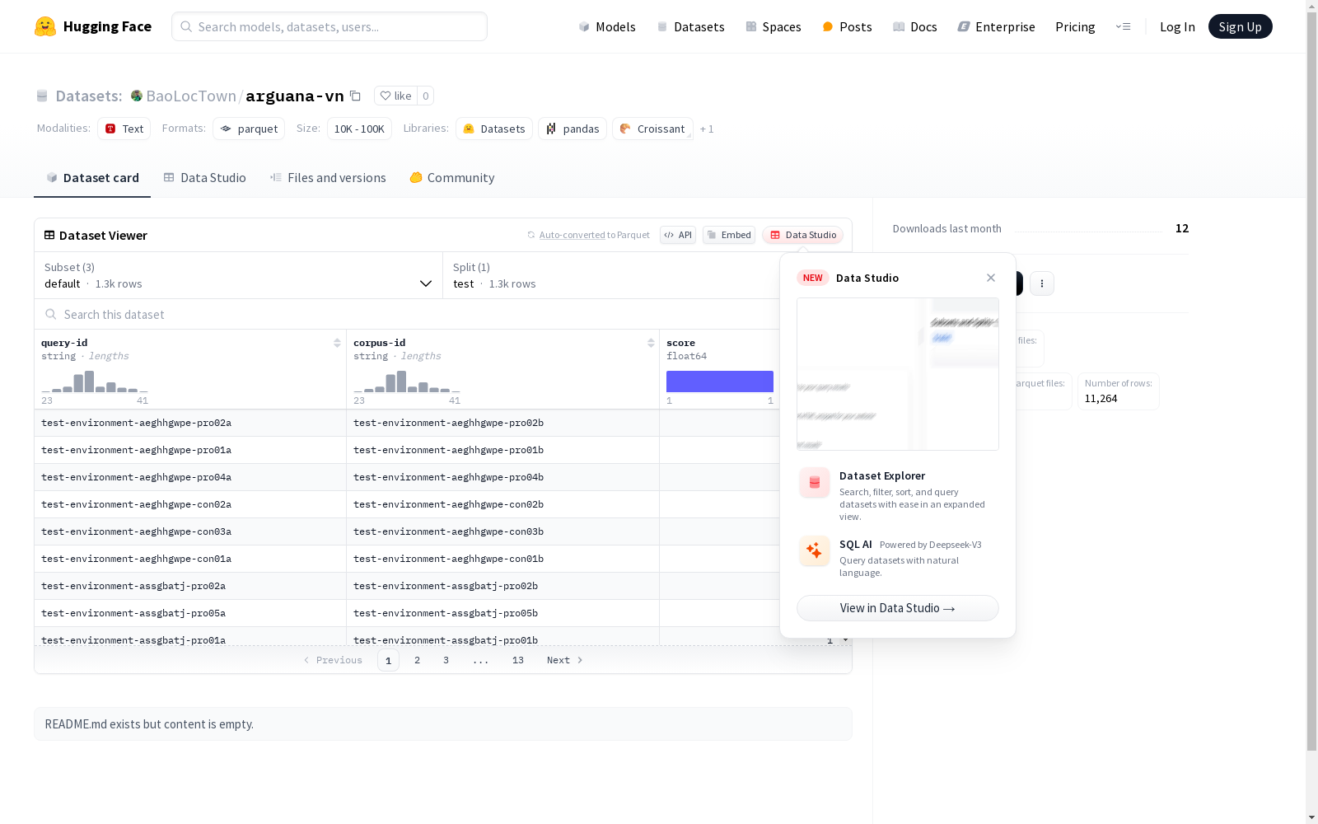Switch to the Files and versions tab
The width and height of the screenshot is (1318, 824).
point(328,178)
